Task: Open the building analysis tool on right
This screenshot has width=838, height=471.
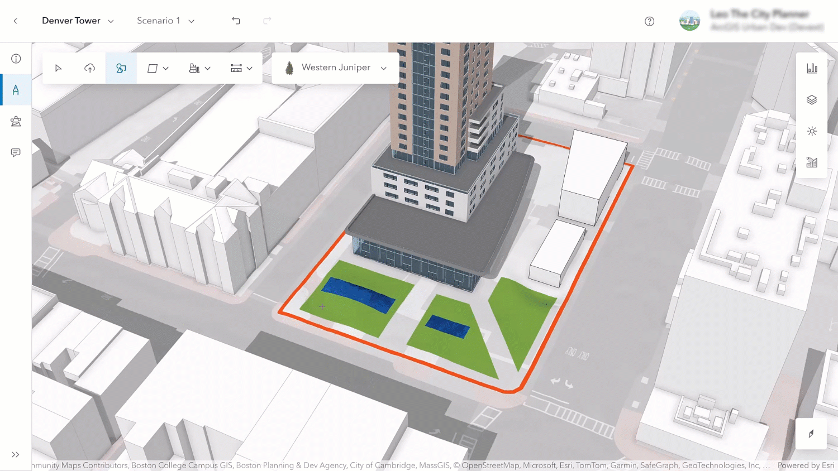Action: (x=812, y=162)
